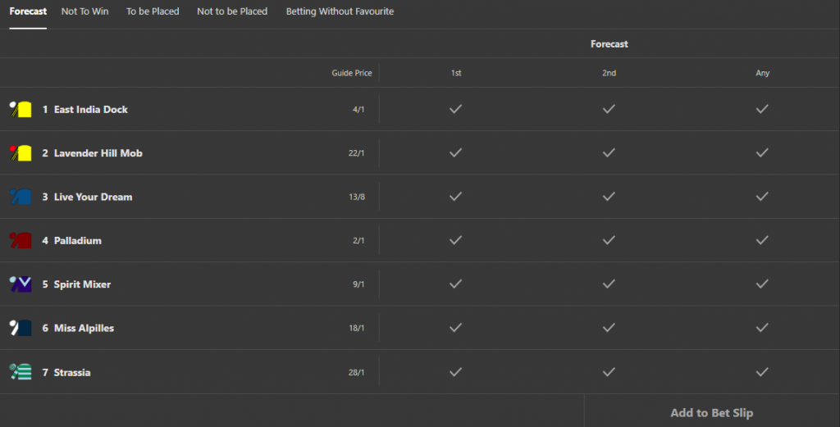
Task: Click Strassia's green striped silks icon
Action: tap(21, 372)
